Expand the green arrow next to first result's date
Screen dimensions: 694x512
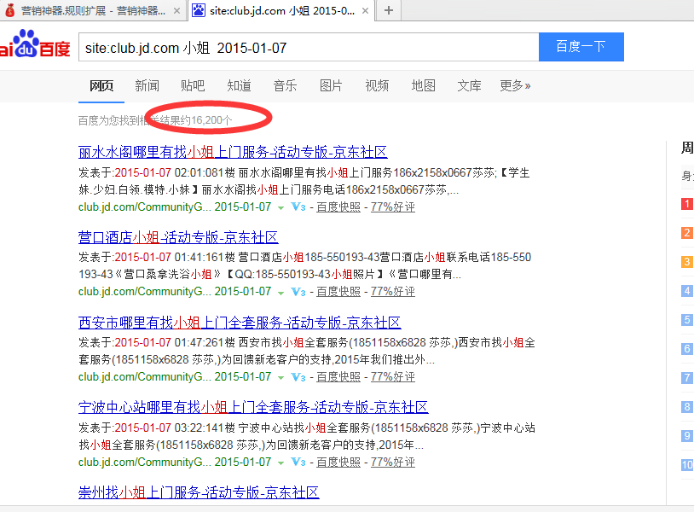click(x=281, y=207)
